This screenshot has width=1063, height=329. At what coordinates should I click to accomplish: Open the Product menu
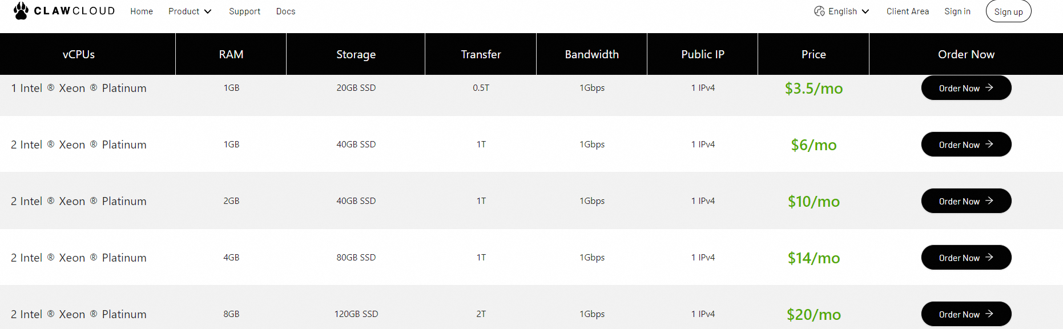pos(184,11)
